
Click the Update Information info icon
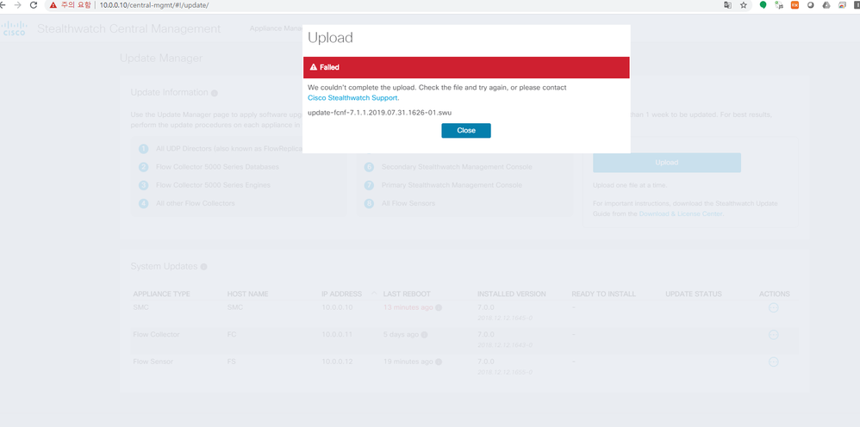click(215, 93)
